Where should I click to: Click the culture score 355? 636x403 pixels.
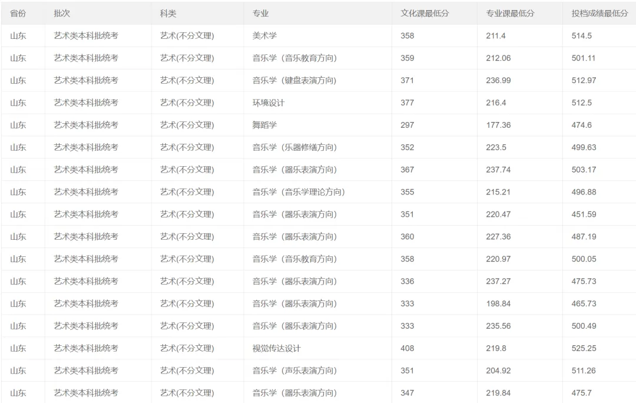408,192
